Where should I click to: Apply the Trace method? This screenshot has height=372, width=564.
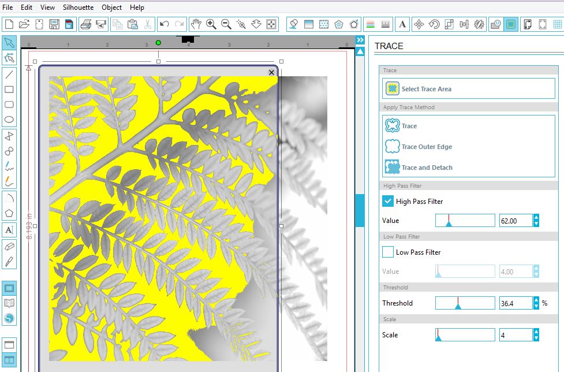pyautogui.click(x=401, y=125)
